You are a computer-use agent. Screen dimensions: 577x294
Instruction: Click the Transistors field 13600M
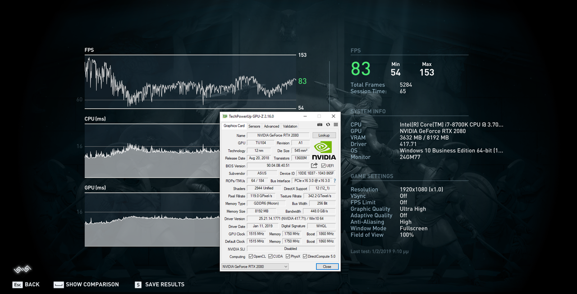[x=301, y=158]
